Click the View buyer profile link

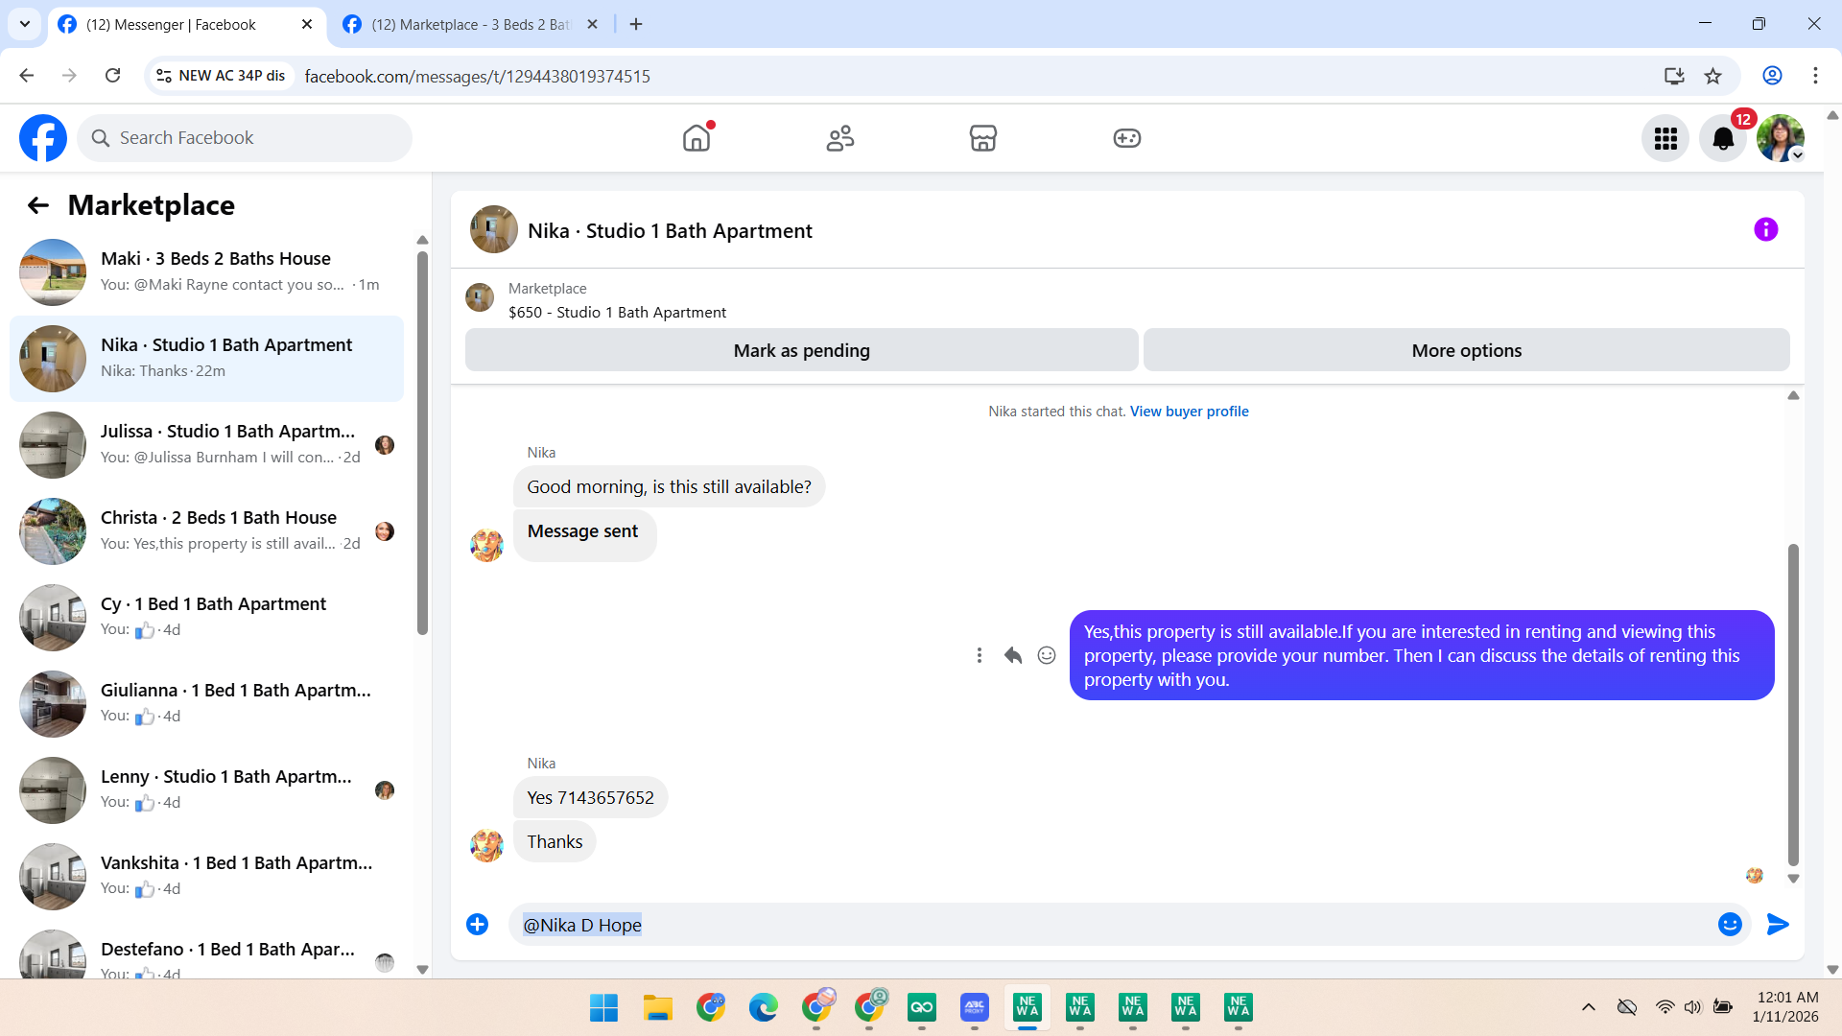[1189, 411]
